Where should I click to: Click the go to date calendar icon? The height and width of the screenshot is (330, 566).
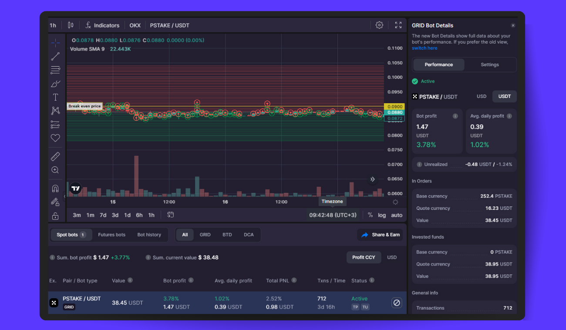click(x=171, y=215)
